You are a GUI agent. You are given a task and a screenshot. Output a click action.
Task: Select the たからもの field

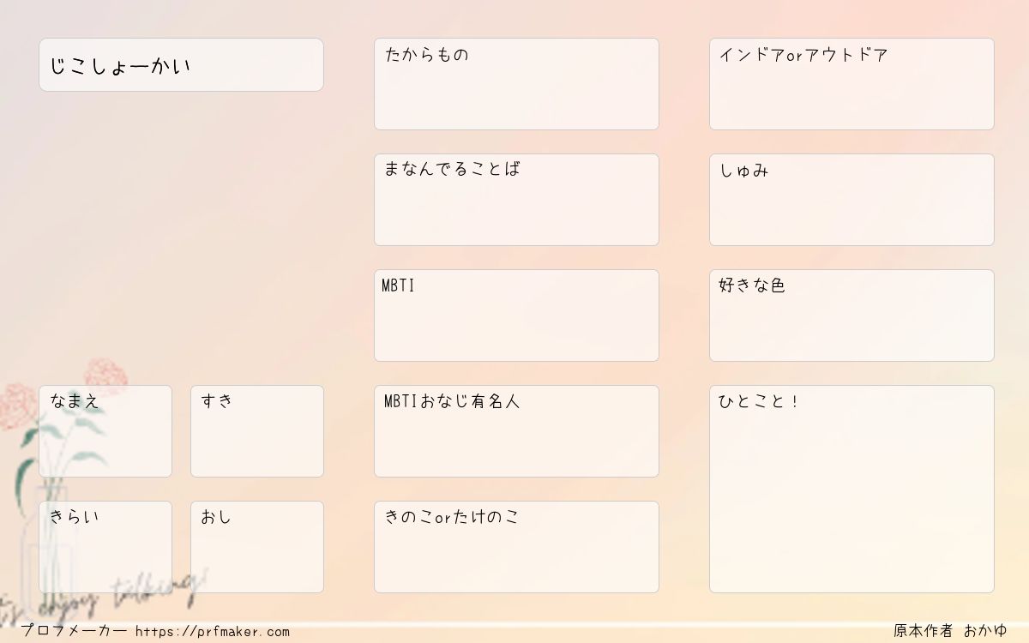click(x=516, y=84)
